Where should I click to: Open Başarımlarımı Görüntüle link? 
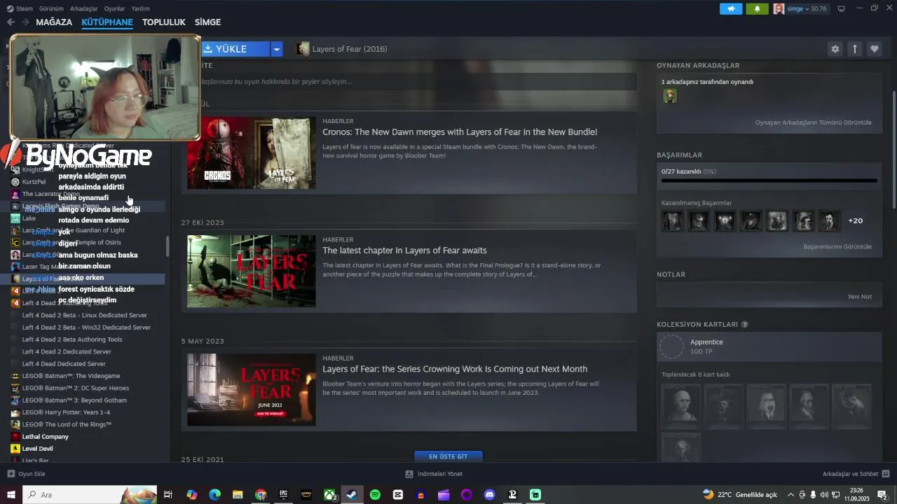coord(837,246)
